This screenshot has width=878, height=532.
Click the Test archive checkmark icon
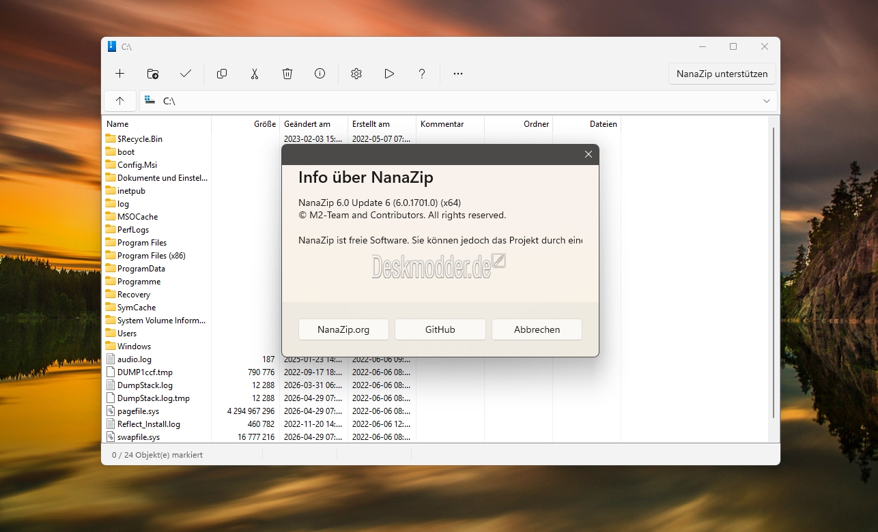click(x=186, y=74)
